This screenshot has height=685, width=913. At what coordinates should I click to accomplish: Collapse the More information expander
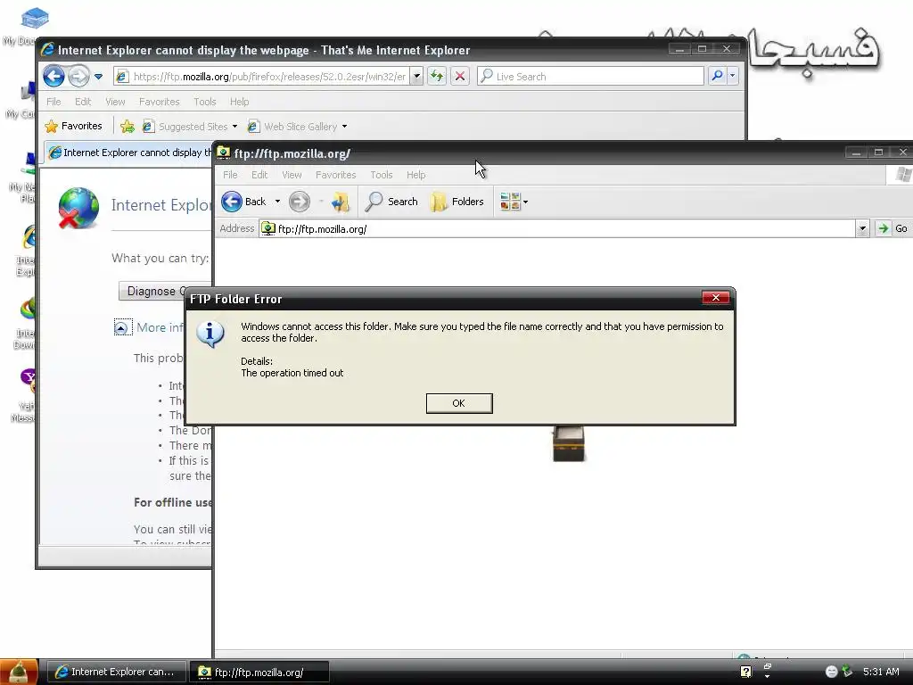pyautogui.click(x=120, y=328)
